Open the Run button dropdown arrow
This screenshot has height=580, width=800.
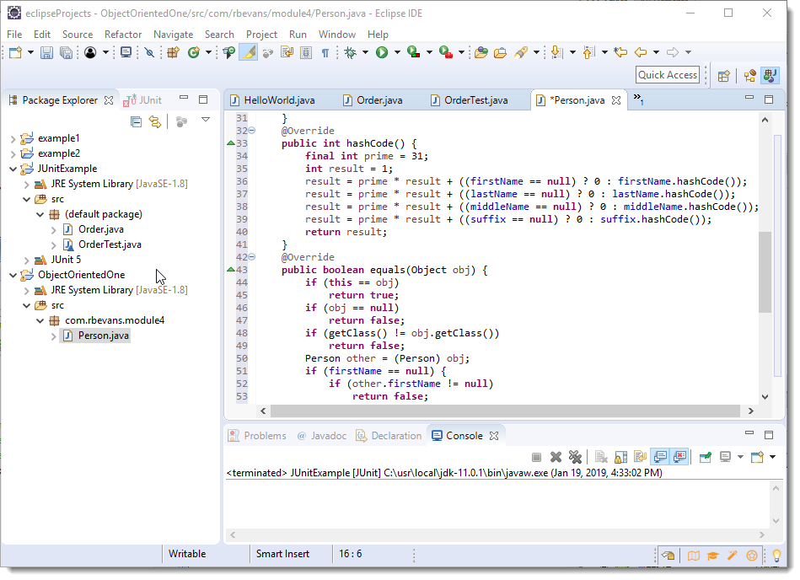(397, 52)
